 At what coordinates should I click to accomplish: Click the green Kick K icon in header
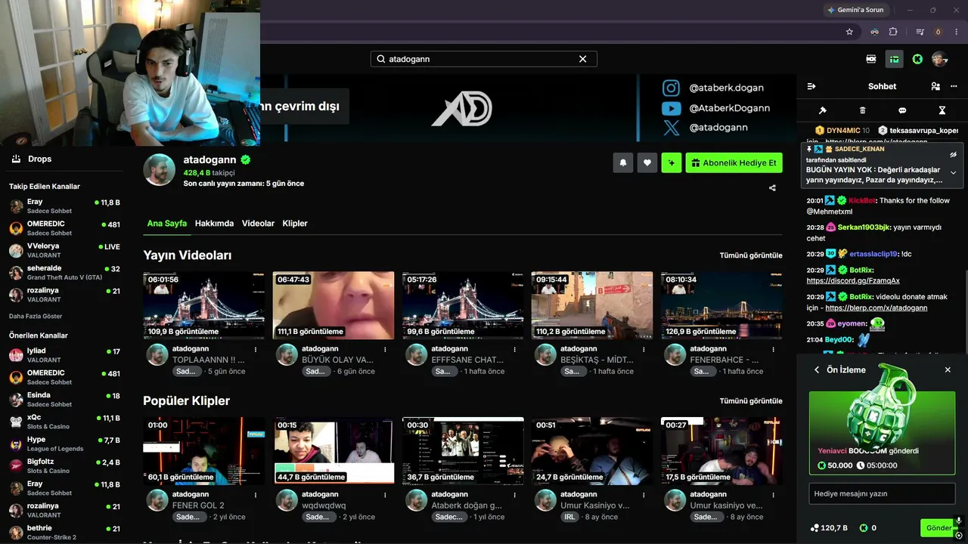click(917, 59)
